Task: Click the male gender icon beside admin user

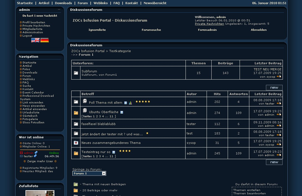Action: tap(36, 153)
